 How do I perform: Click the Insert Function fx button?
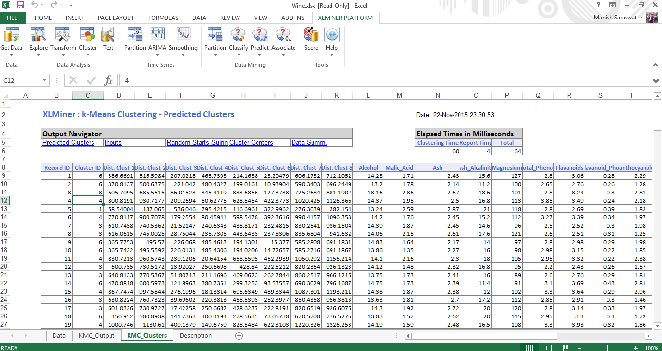point(109,80)
